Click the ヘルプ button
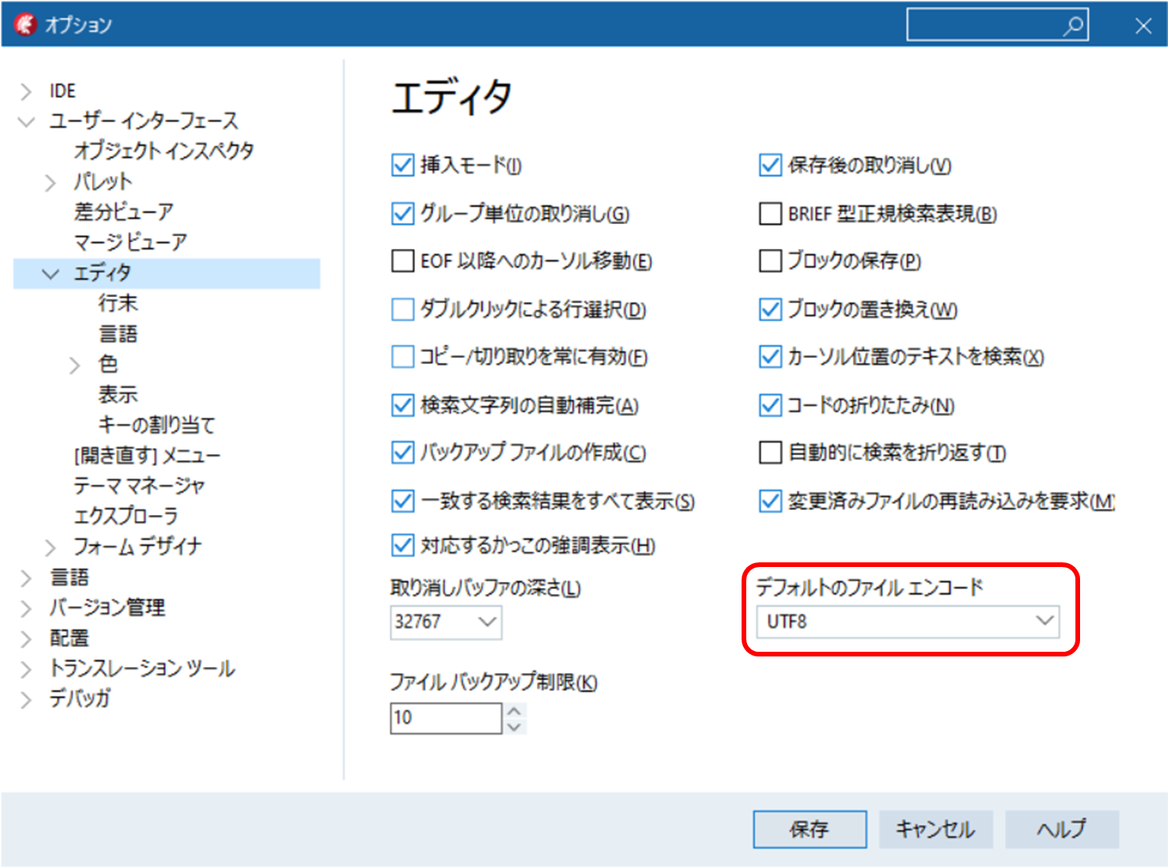 (x=1061, y=829)
